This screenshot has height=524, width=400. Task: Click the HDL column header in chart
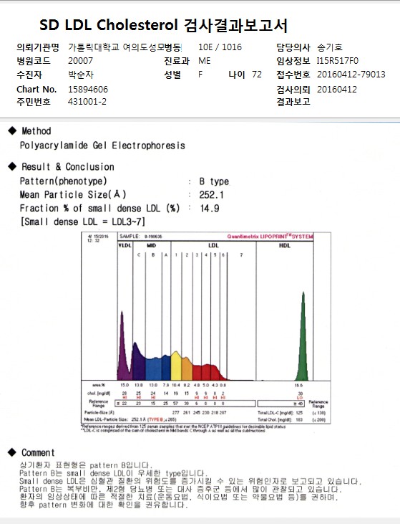point(285,246)
